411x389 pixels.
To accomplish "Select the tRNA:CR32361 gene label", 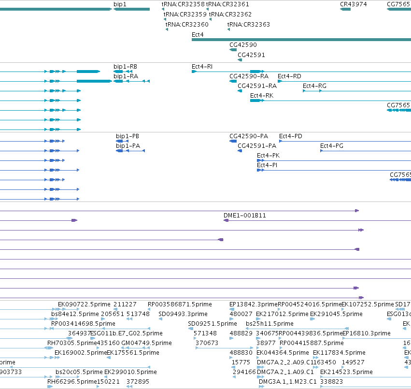I will 227,4.
